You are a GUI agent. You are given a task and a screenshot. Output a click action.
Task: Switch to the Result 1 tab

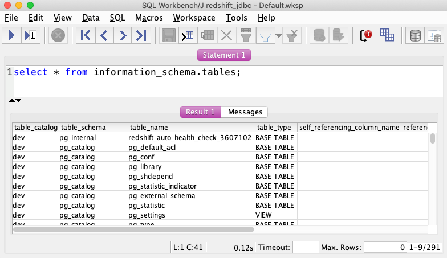pyautogui.click(x=201, y=112)
